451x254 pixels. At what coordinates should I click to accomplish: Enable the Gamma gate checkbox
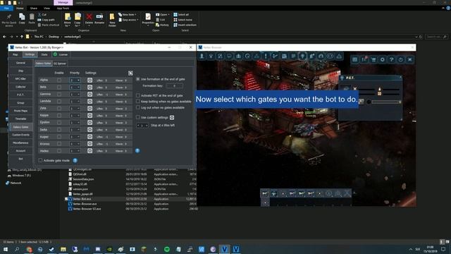tap(59, 94)
